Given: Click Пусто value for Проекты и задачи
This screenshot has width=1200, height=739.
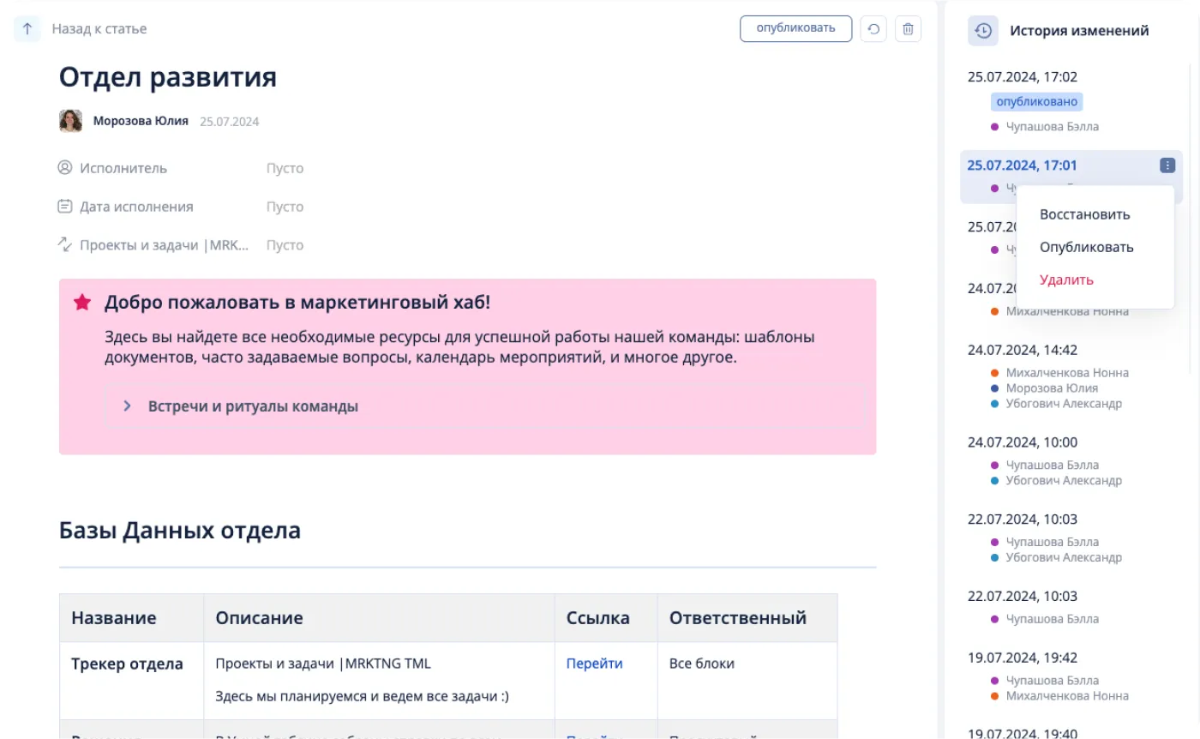Looking at the screenshot, I should click(285, 245).
